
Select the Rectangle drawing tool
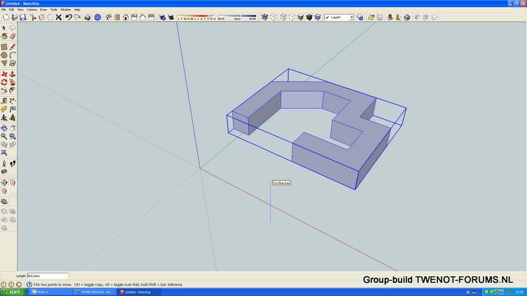pyautogui.click(x=4, y=47)
